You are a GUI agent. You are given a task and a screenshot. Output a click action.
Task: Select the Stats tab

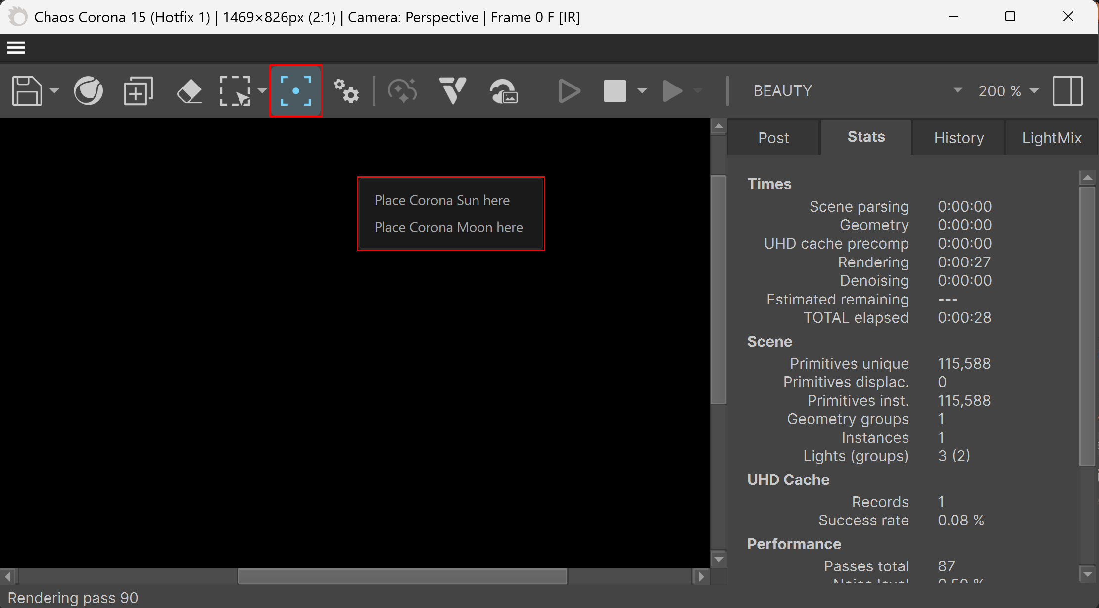tap(866, 137)
